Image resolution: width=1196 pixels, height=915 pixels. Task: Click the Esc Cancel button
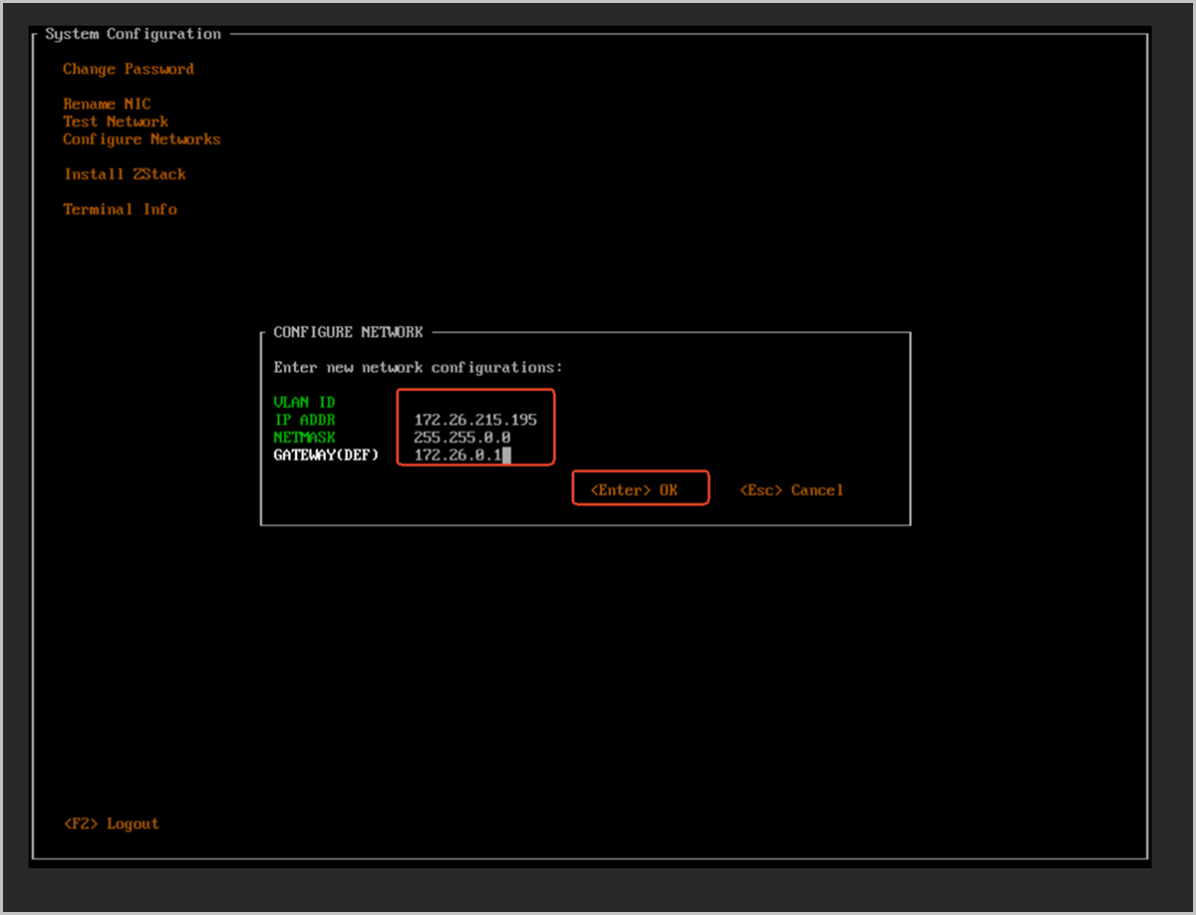coord(791,489)
